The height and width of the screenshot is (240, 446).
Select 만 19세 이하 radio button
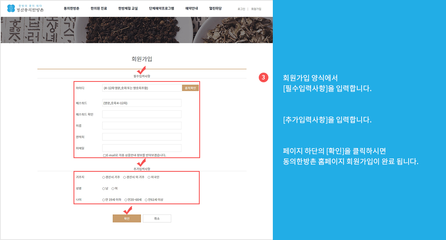(104, 200)
